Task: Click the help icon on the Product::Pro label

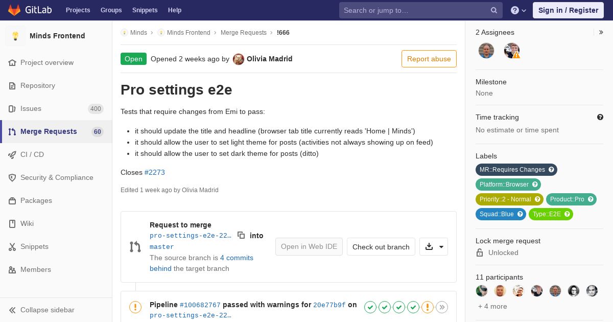Action: [591, 199]
